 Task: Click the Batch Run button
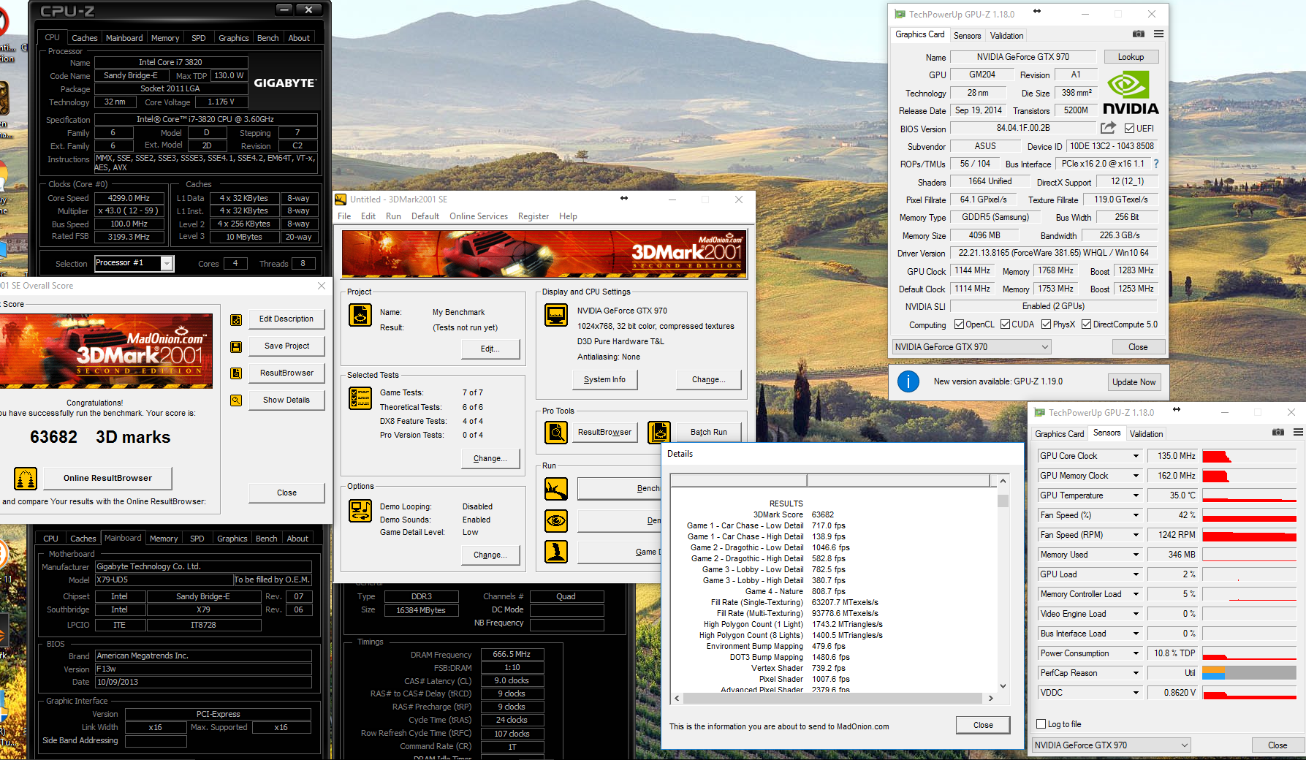tap(709, 433)
